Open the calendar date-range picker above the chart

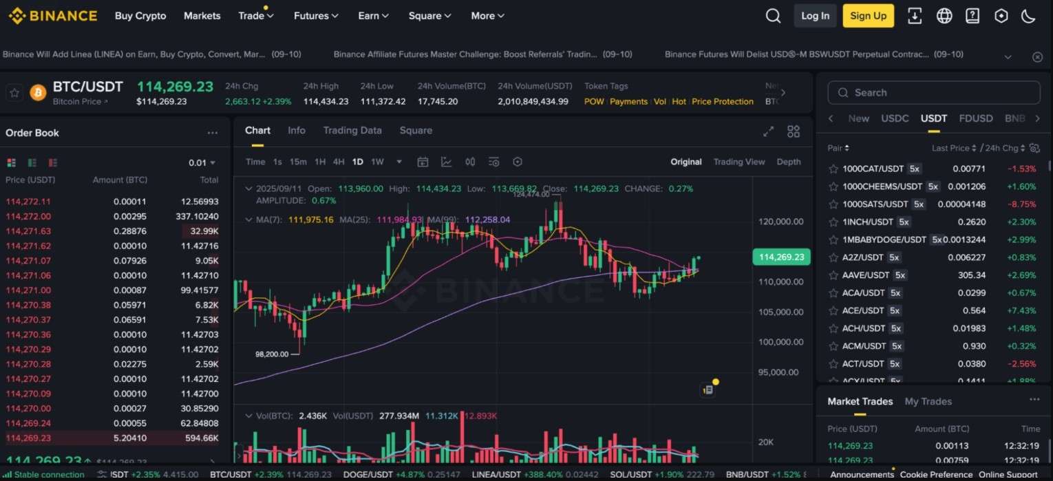tap(423, 162)
